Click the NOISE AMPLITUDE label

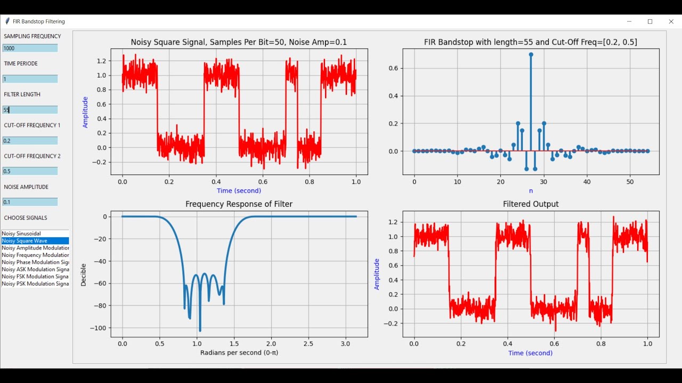point(26,187)
